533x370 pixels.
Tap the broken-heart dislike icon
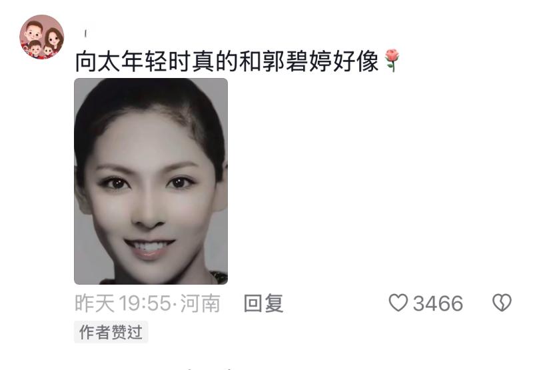502,303
